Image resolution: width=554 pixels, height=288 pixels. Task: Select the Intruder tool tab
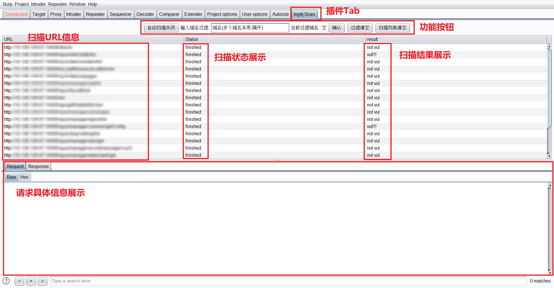[74, 14]
